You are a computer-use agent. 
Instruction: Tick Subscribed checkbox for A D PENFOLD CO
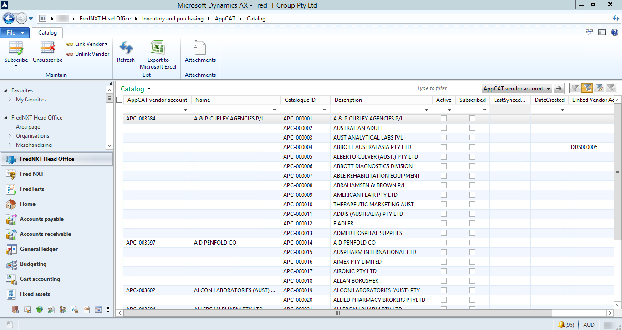[472, 243]
